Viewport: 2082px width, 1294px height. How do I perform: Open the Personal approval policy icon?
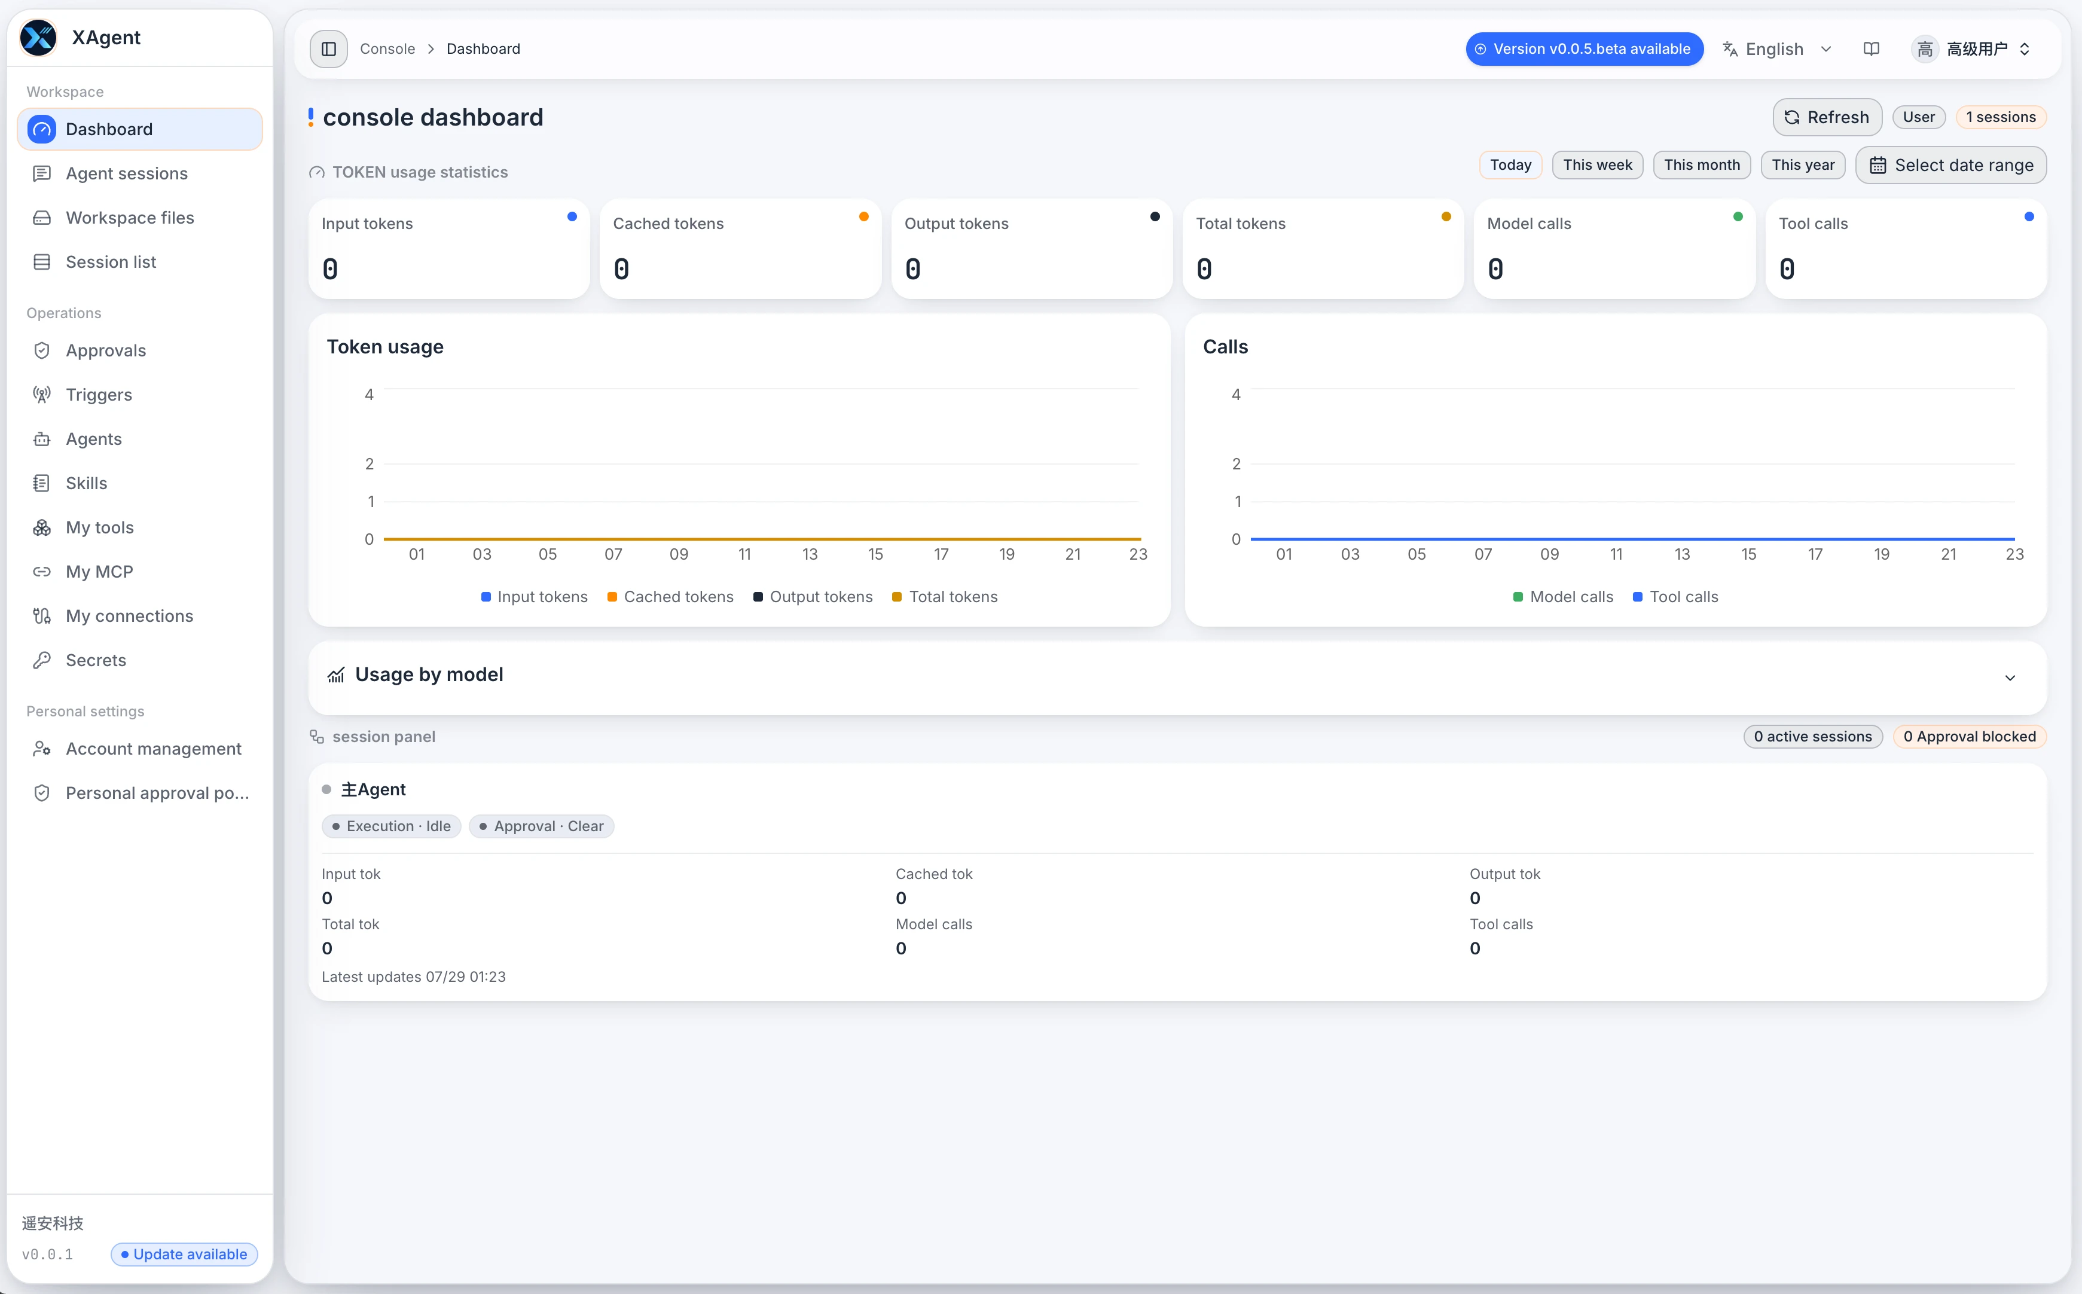(x=41, y=794)
